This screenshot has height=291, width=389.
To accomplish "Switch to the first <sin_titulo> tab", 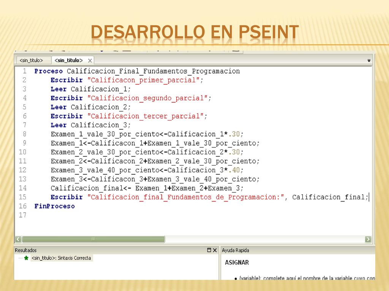I will 31,60.
